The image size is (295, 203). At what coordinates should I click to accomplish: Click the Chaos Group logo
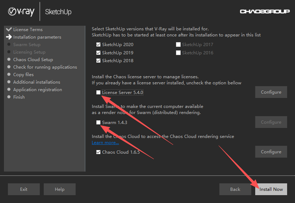[x=265, y=11]
